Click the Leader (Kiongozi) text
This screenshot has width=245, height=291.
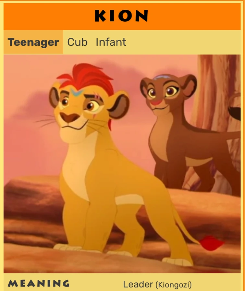pos(157,284)
